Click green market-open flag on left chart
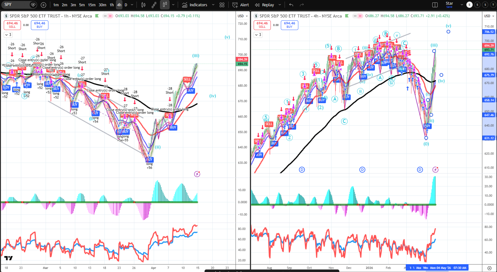This screenshot has height=272, width=497. click(x=97, y=16)
